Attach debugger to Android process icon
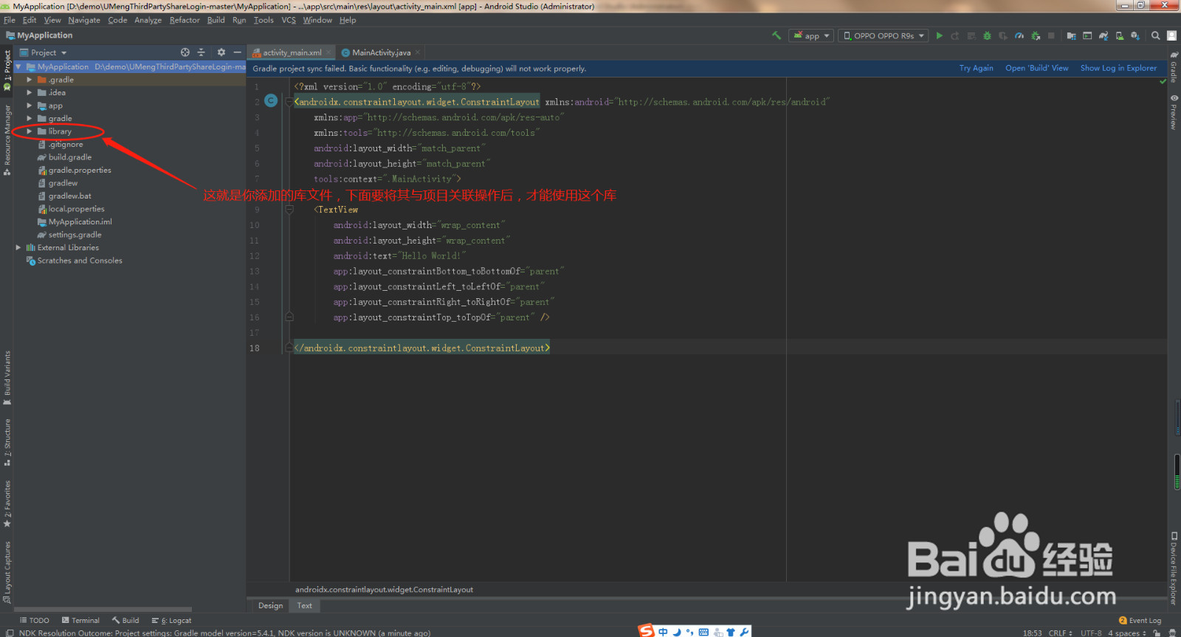Image resolution: width=1181 pixels, height=637 pixels. point(1036,35)
